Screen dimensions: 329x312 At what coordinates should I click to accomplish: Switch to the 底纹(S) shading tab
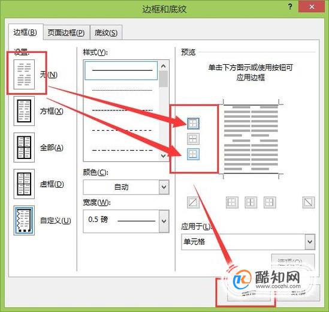click(106, 32)
